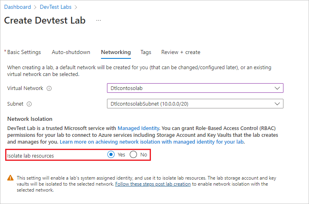Follow these steps post lab creation link
The height and width of the screenshot is (204, 309).
pyautogui.click(x=153, y=184)
